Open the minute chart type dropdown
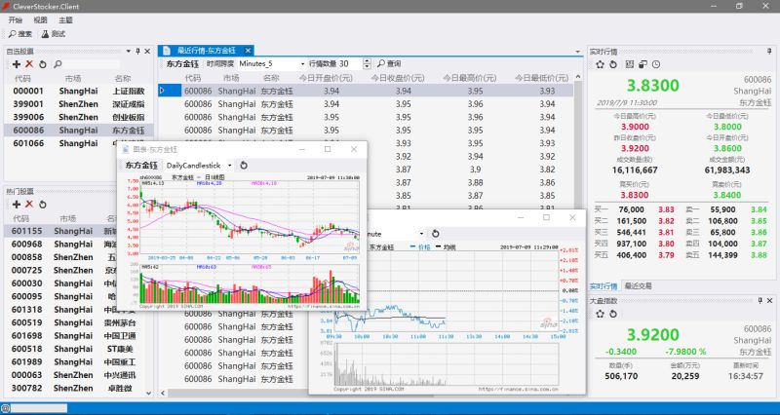The image size is (780, 415). [x=421, y=234]
